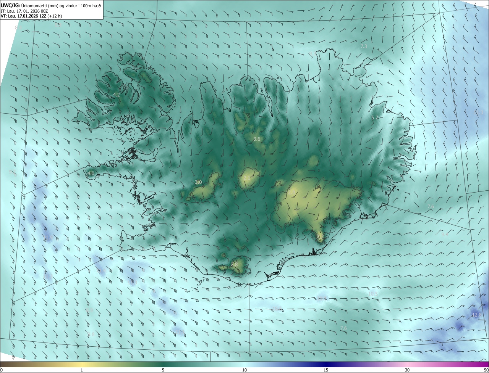Click the 12.8 value label on the map
Screen dimensions: 489x373
pyautogui.click(x=476, y=315)
